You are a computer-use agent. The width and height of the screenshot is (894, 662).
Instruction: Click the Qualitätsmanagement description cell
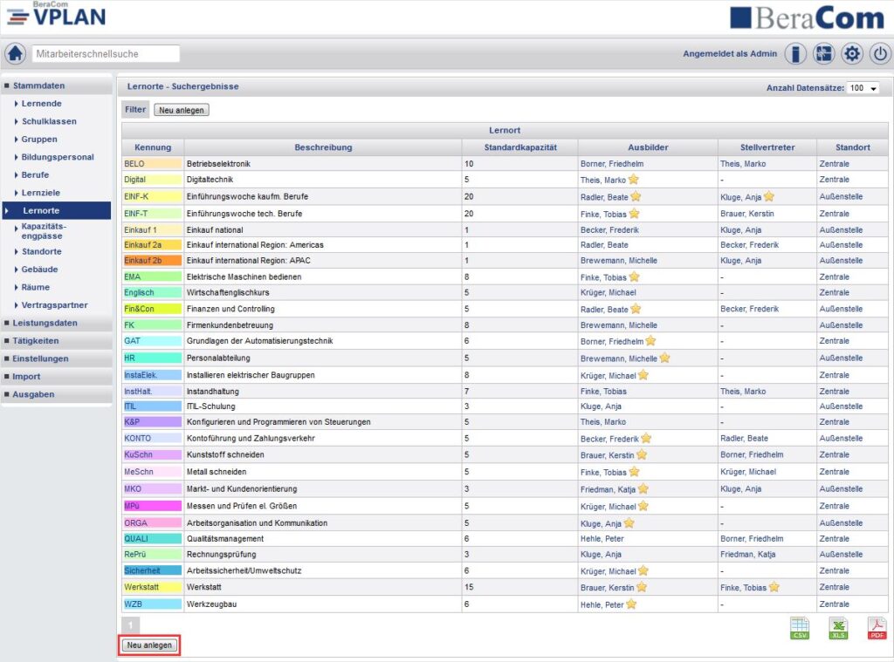click(323, 538)
